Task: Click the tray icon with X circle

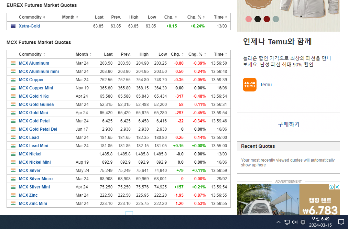Action: click(303, 222)
